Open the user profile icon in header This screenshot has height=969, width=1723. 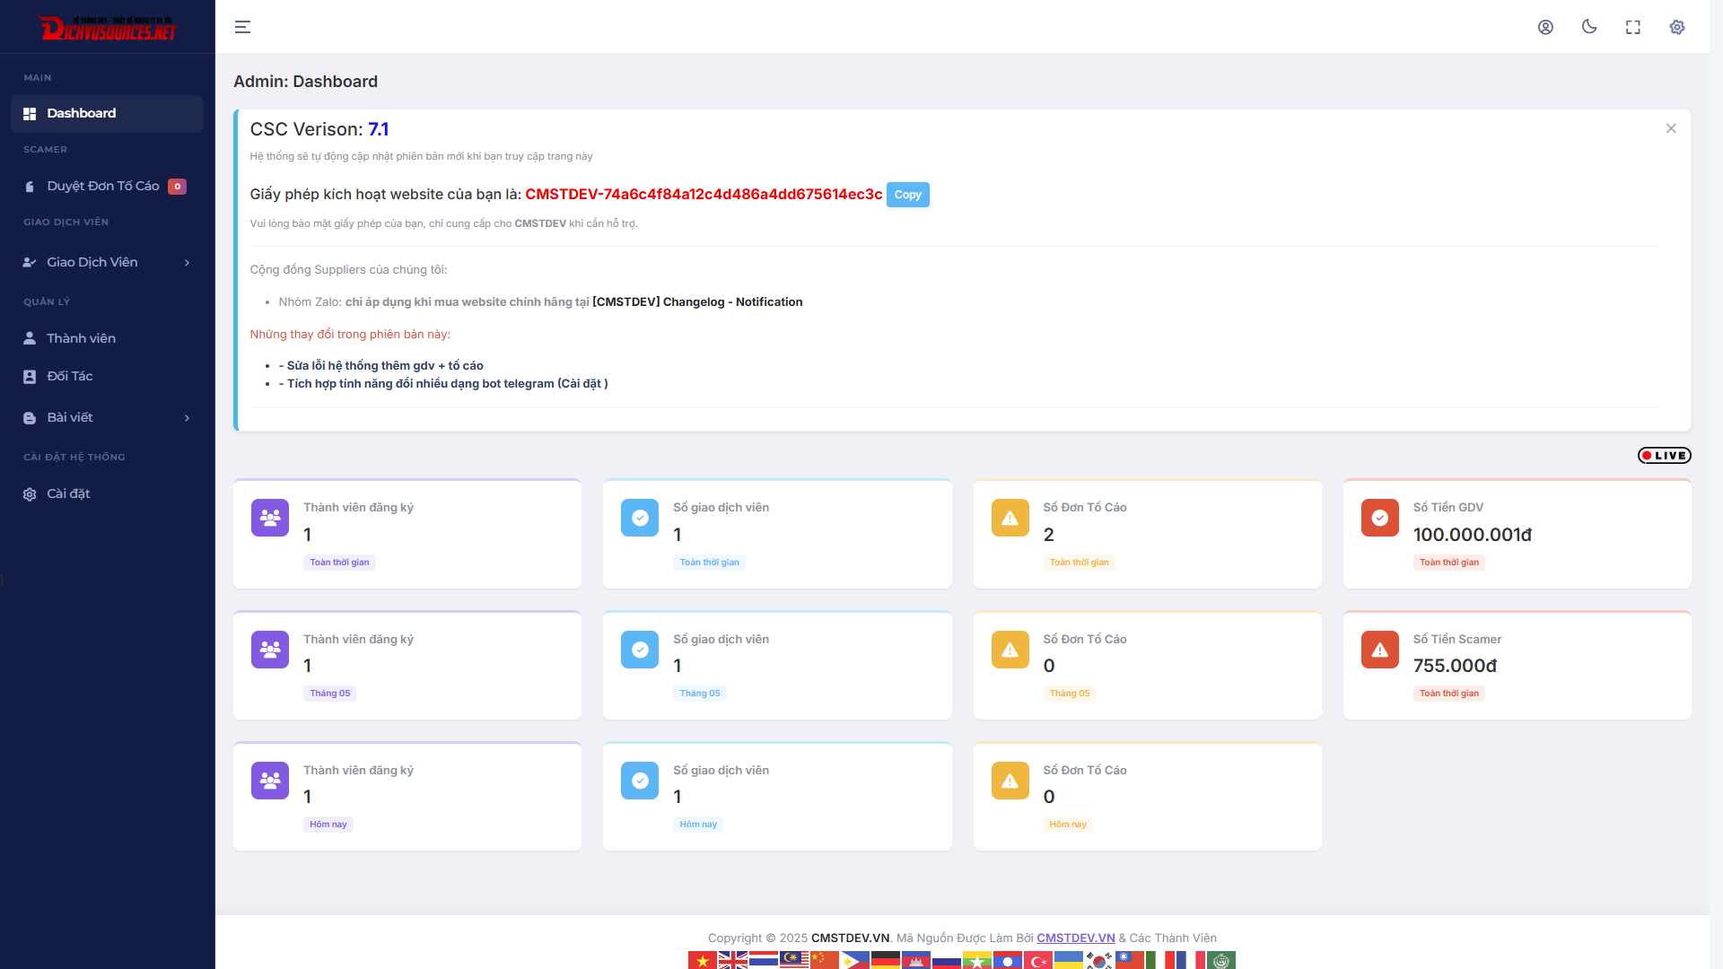pos(1545,27)
